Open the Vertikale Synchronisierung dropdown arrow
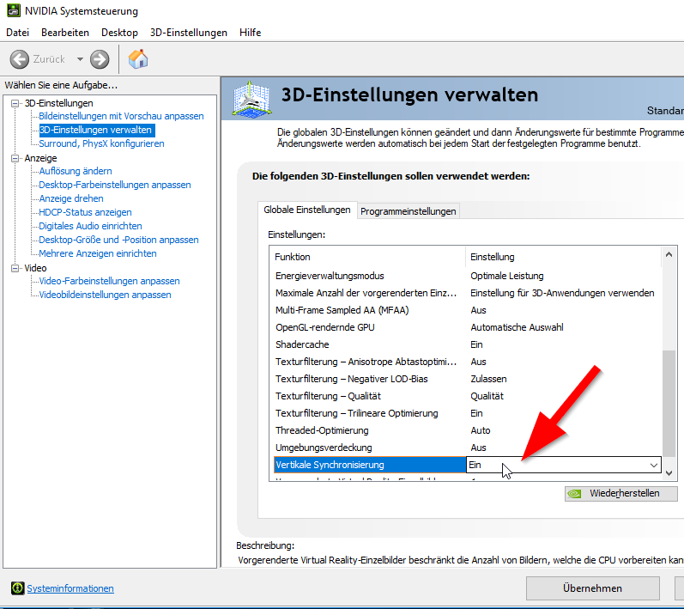This screenshot has height=609, width=684. tap(653, 466)
